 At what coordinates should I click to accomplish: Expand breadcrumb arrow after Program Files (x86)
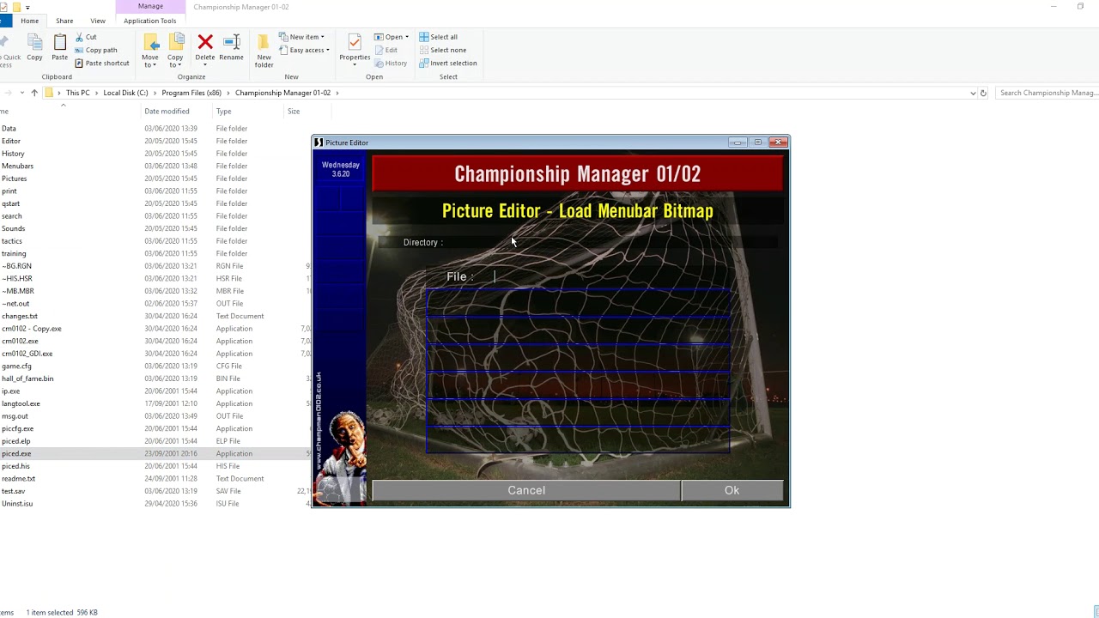[228, 93]
